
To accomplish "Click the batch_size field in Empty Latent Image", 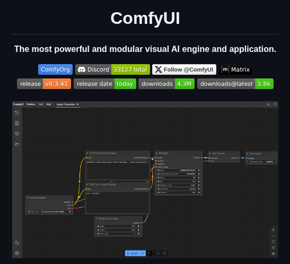I will point(118,234).
